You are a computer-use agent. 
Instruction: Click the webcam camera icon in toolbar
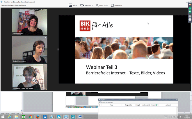tap(82, 5)
